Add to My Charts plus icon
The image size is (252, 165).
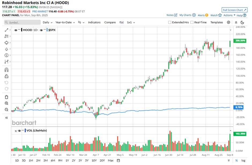point(194,15)
